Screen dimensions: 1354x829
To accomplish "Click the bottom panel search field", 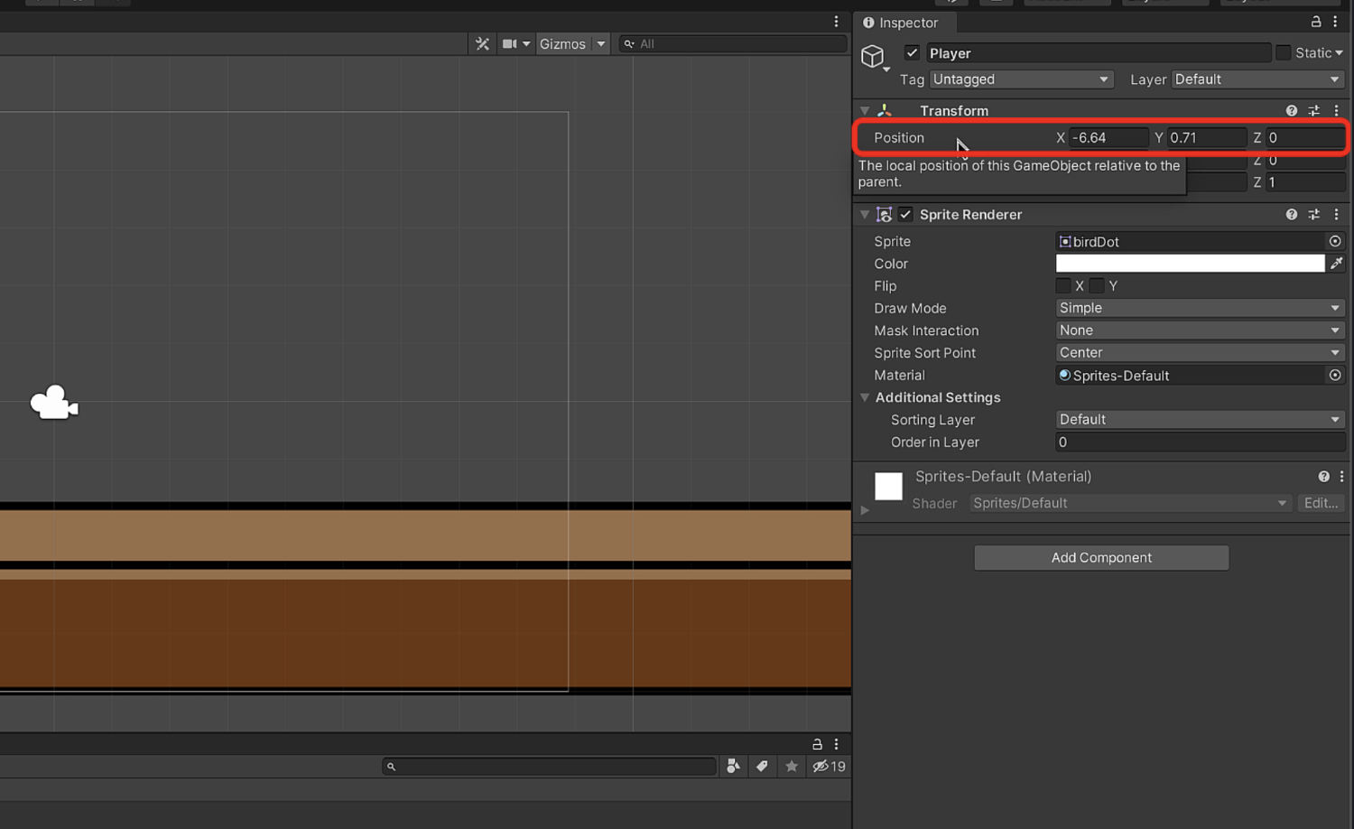I will [550, 766].
